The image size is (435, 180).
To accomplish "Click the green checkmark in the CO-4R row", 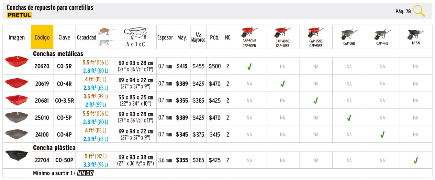I will [x=283, y=84].
